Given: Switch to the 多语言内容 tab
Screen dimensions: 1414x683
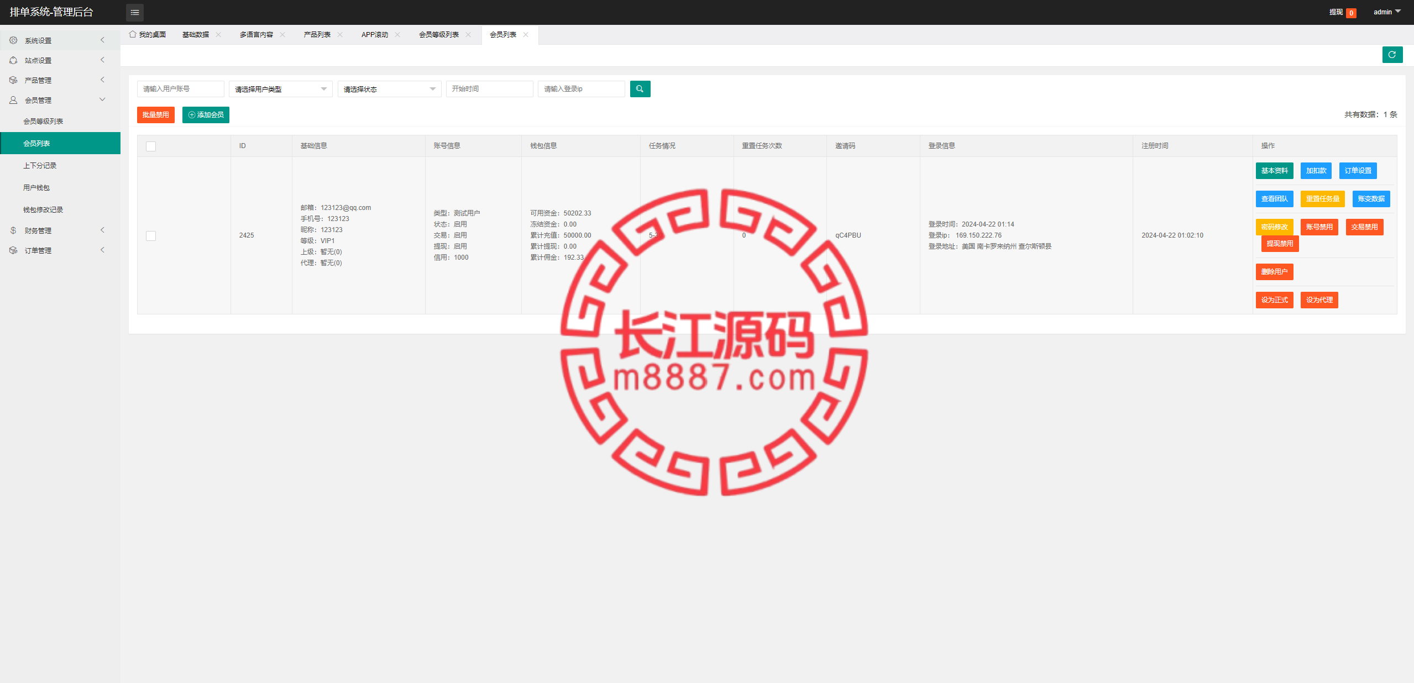Looking at the screenshot, I should tap(256, 34).
